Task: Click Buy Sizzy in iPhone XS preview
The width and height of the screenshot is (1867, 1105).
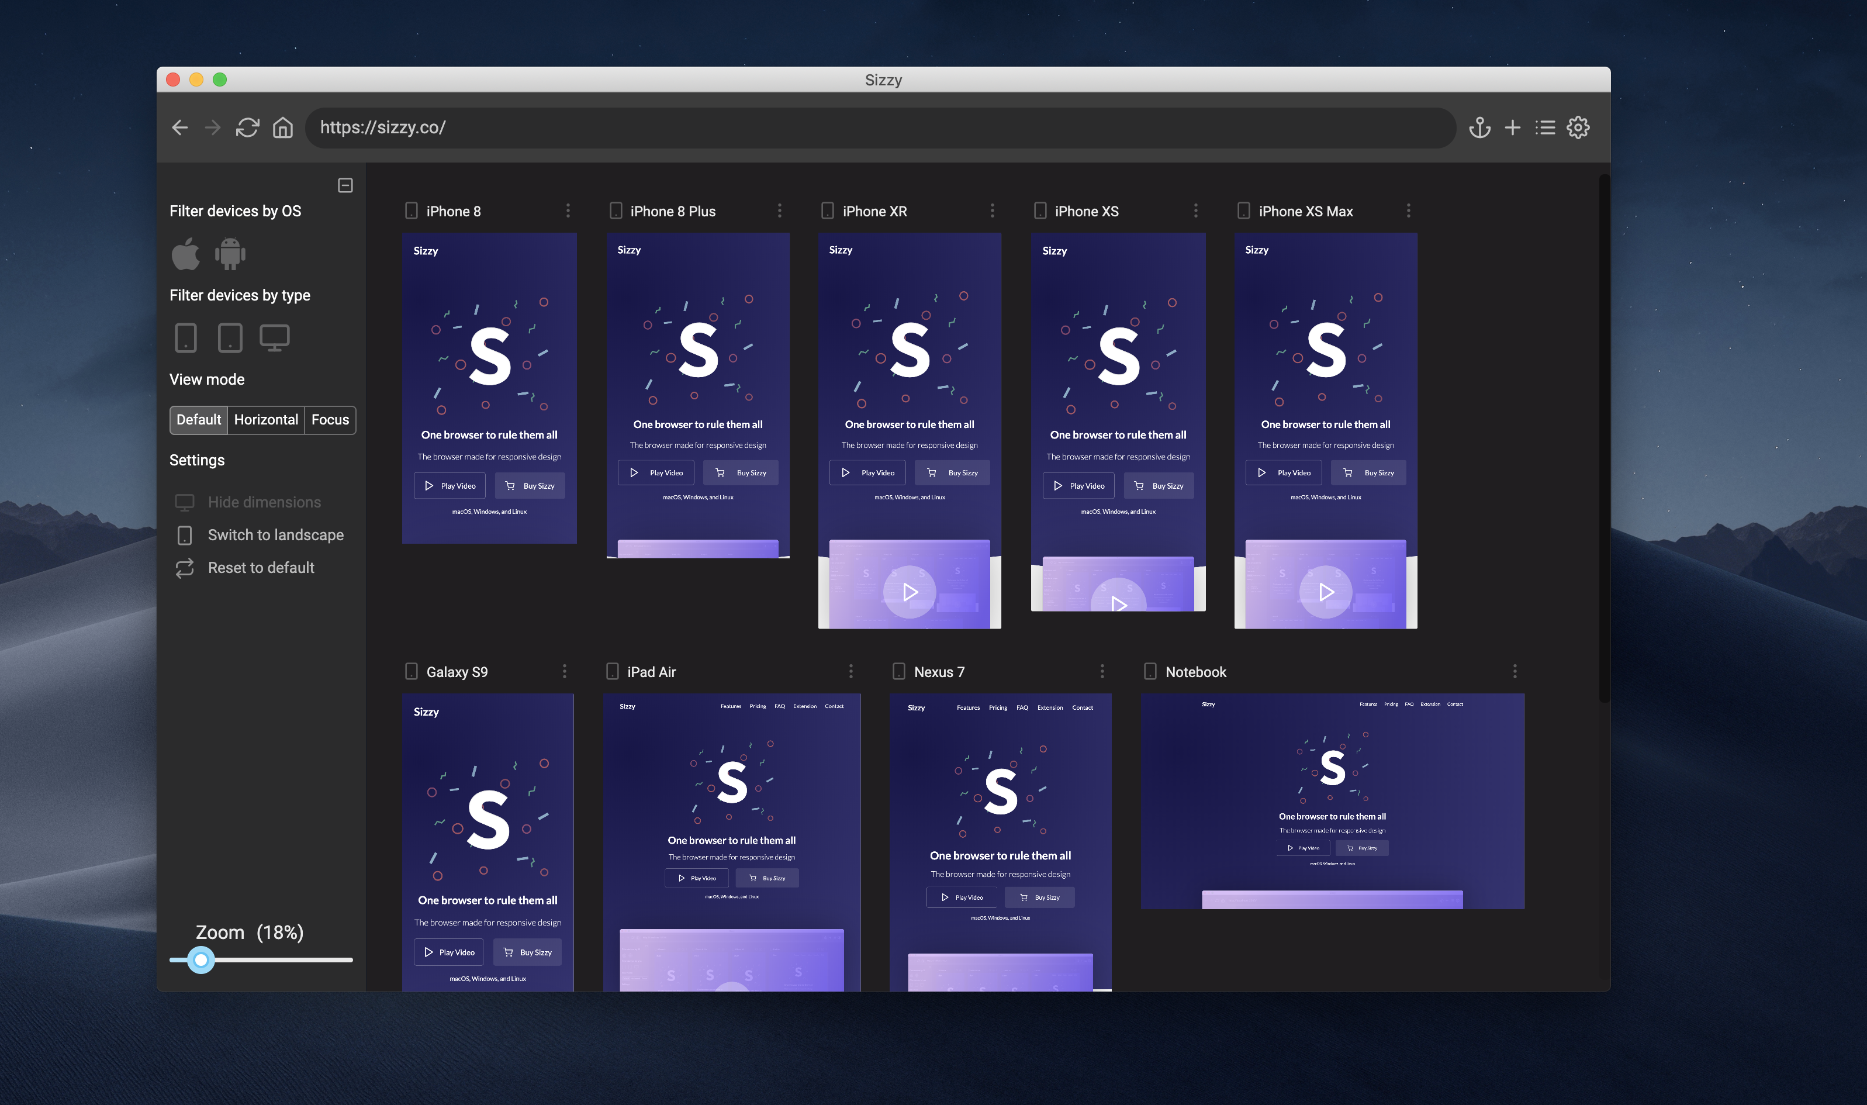Action: (x=1159, y=486)
